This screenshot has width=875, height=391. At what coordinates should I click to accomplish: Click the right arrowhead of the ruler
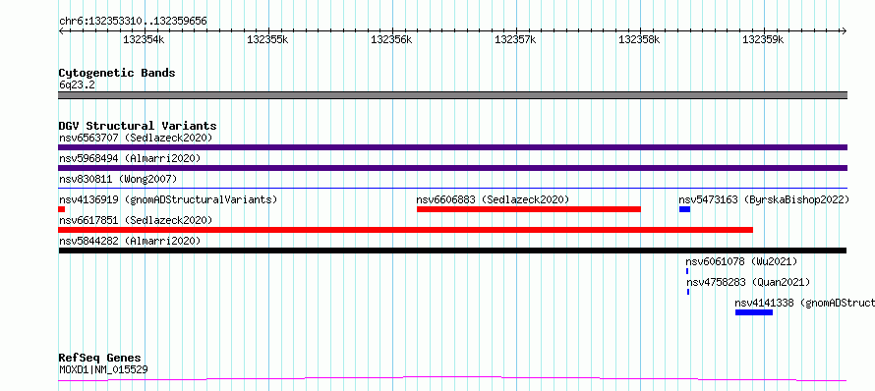tap(845, 30)
